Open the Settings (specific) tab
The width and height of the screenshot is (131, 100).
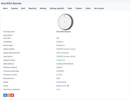tap(57, 8)
